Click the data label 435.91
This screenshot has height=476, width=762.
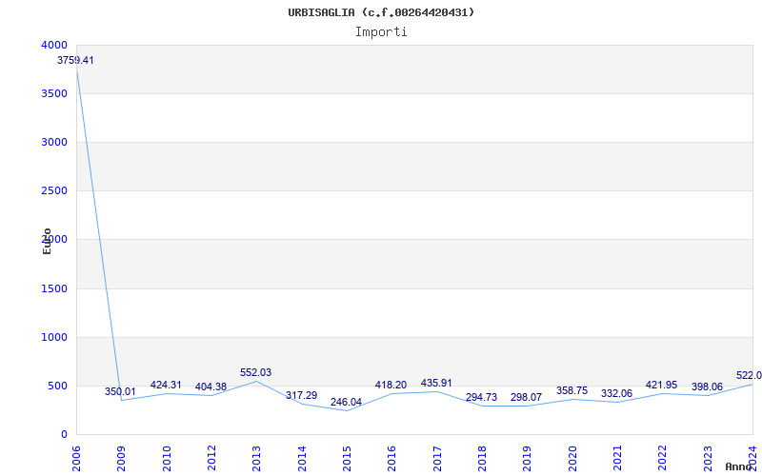click(436, 383)
